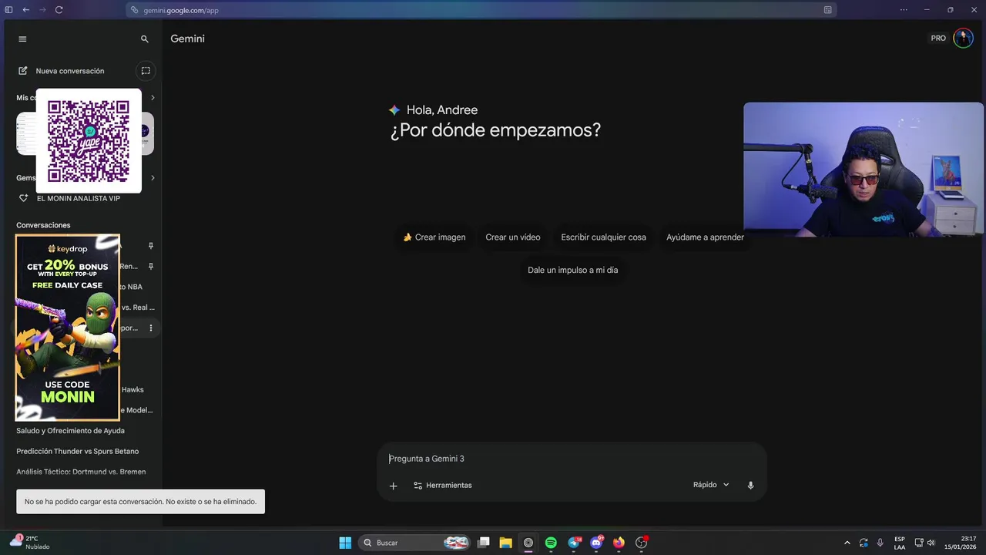Screen dimensions: 986x555
Task: Expand Mis cosas section arrow
Action: pos(153,98)
